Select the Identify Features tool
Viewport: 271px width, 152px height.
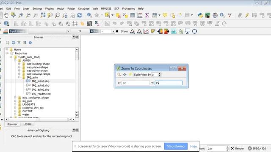(89, 15)
